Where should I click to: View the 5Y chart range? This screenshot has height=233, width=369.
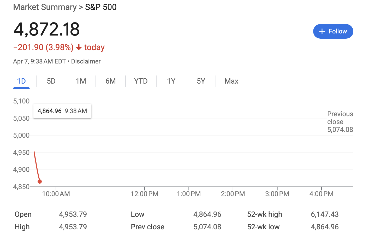(201, 81)
